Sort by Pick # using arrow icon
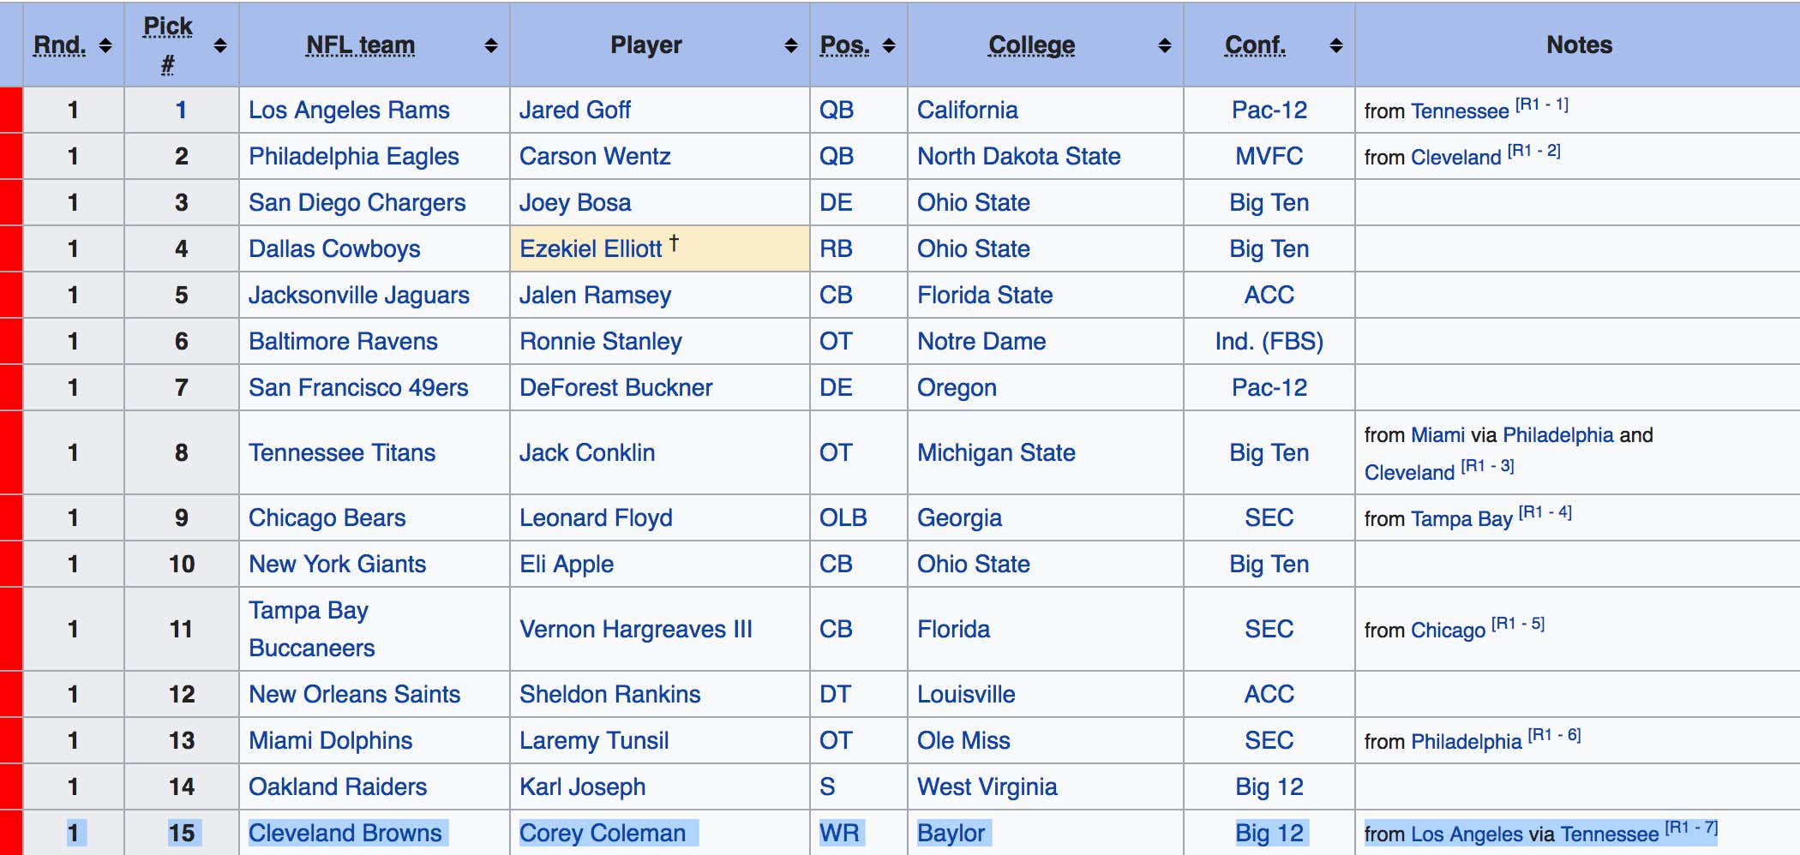The width and height of the screenshot is (1800, 855). pos(220,45)
